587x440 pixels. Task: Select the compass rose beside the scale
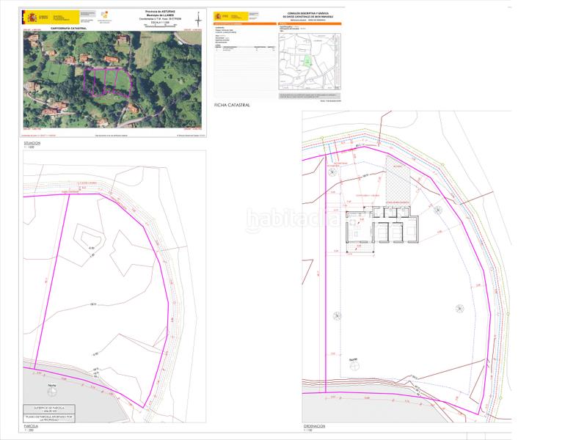(x=198, y=21)
